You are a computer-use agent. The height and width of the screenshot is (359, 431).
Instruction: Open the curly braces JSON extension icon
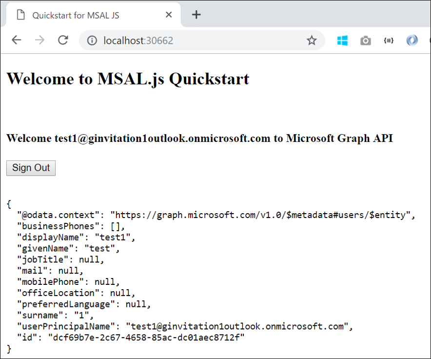tap(389, 40)
